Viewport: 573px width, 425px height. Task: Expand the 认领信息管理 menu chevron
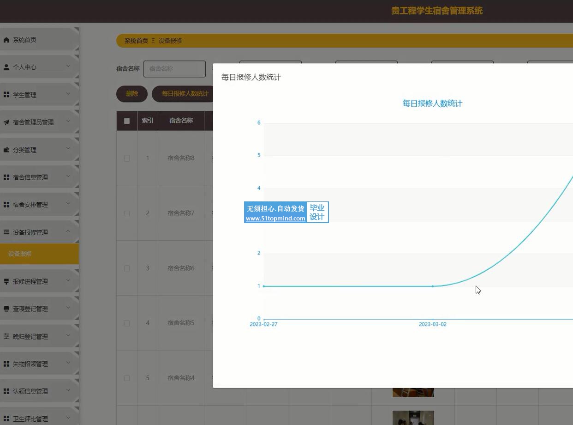click(x=68, y=390)
